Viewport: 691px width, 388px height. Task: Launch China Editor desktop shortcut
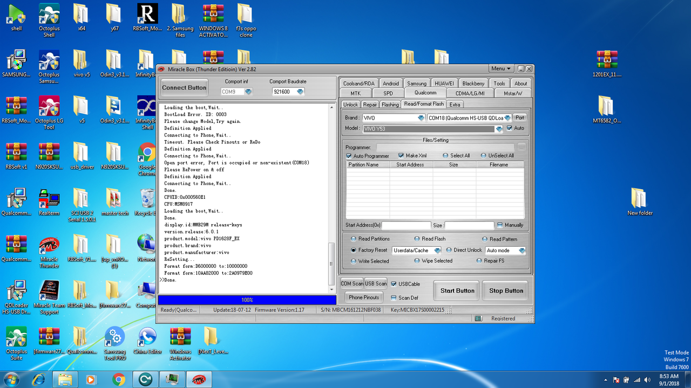pos(147,341)
